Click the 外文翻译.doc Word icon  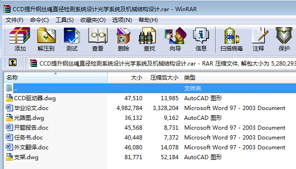[9, 147]
